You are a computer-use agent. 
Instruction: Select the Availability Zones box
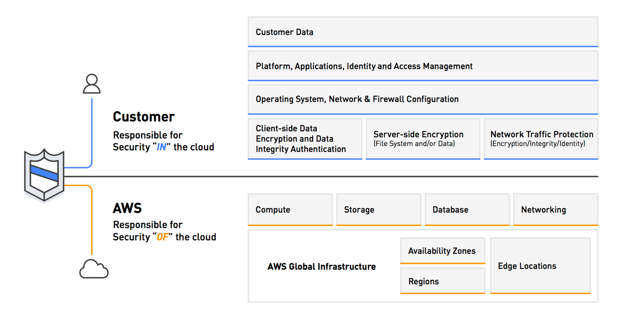click(443, 251)
